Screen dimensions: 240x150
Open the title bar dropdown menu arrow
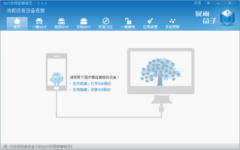point(208,3)
